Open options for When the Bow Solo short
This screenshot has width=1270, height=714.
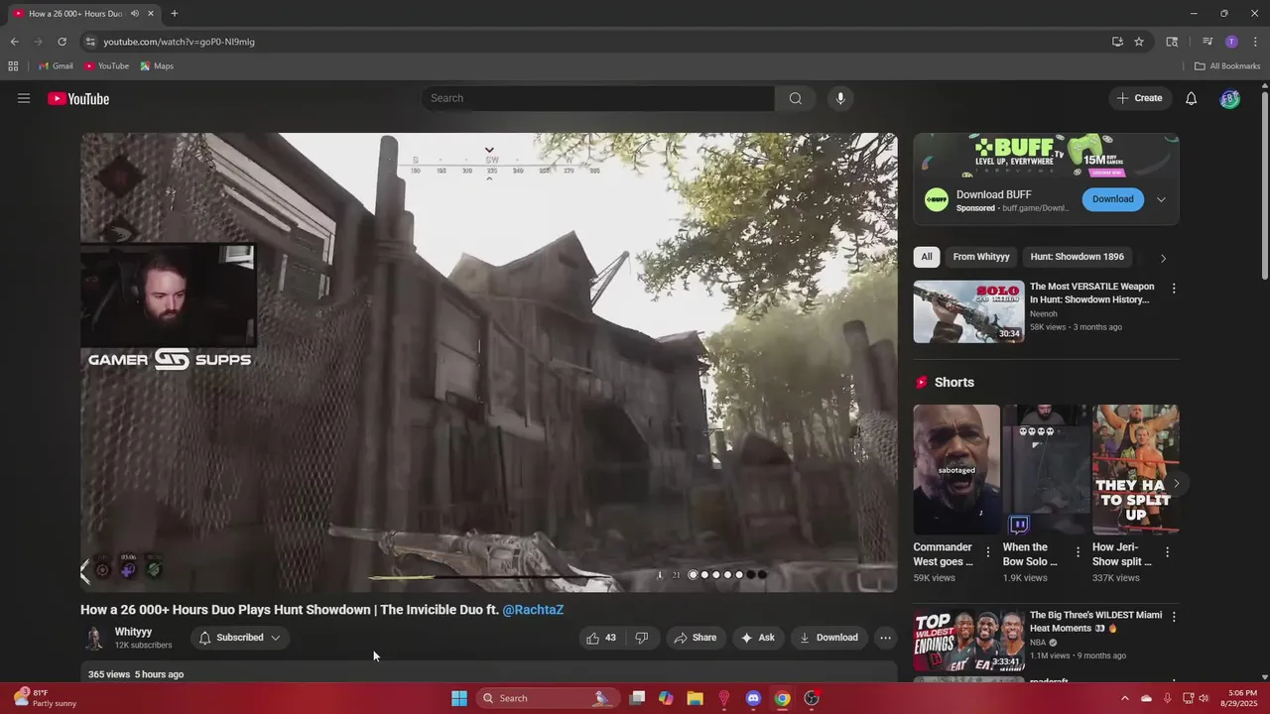click(1078, 551)
